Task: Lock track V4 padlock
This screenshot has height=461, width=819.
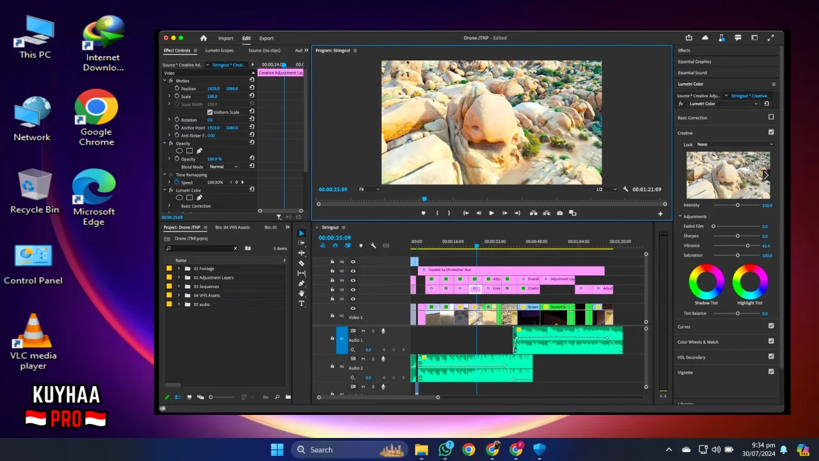Action: click(332, 280)
